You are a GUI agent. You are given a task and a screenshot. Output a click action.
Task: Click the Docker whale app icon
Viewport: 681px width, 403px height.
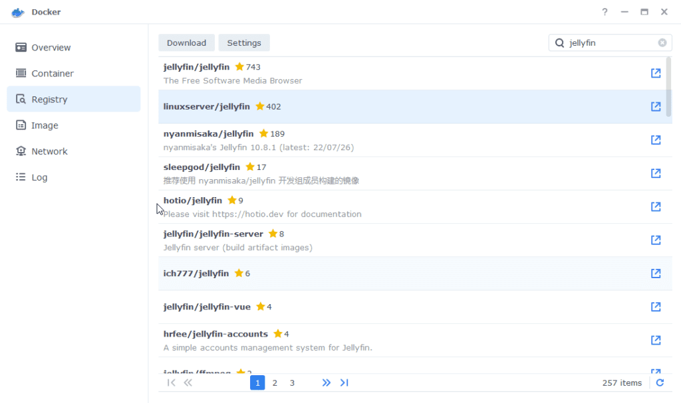[x=18, y=12]
